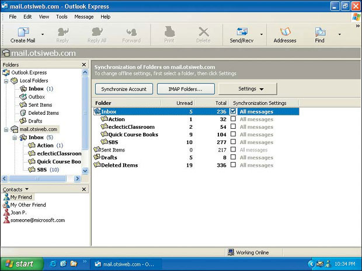Click the Delete toolbar icon
This screenshot has height=271, width=362.
(x=204, y=32)
